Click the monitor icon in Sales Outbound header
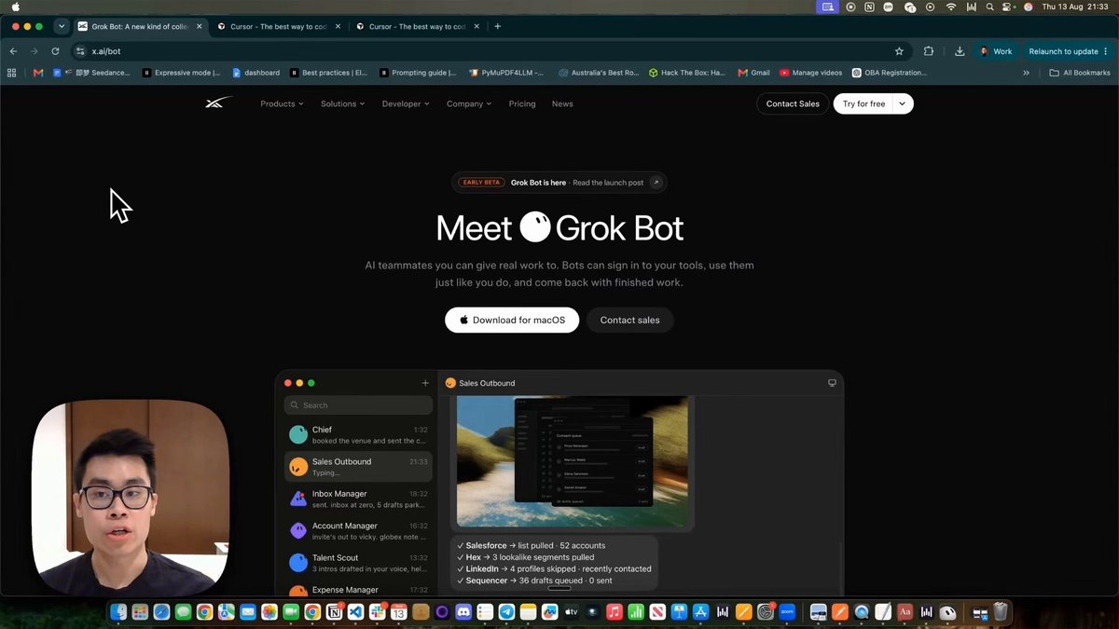Screen dimensions: 1119x629 click(832, 383)
